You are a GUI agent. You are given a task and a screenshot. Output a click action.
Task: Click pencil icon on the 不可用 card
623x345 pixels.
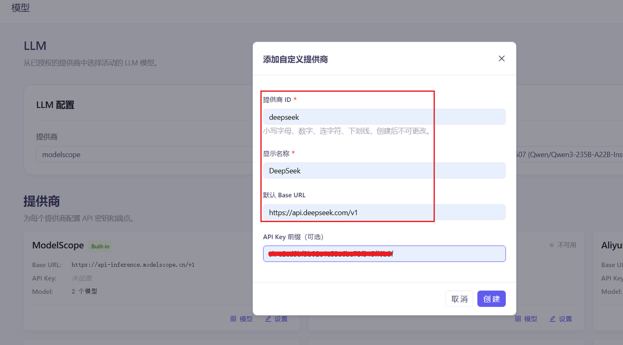tap(552, 319)
